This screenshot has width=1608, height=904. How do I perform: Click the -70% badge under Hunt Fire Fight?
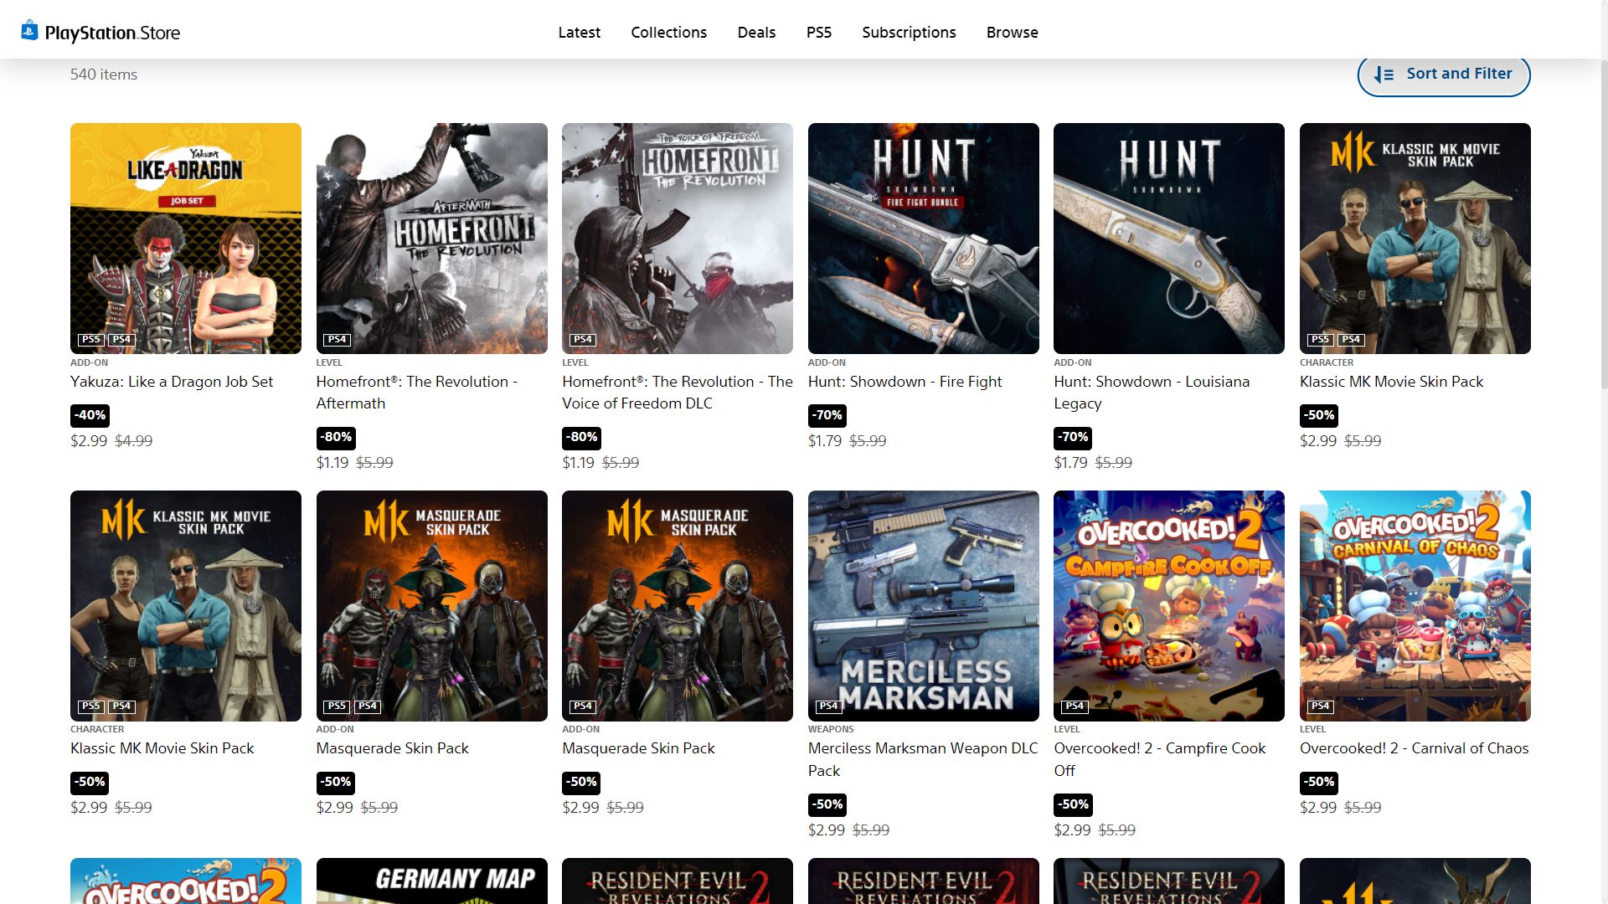[827, 415]
